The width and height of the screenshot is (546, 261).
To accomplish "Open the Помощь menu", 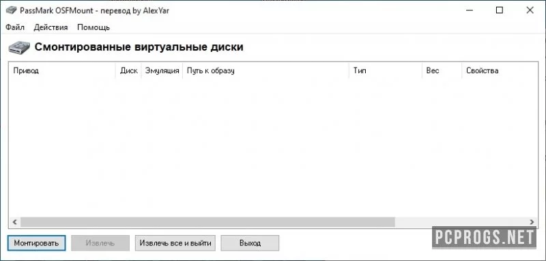I will point(94,27).
